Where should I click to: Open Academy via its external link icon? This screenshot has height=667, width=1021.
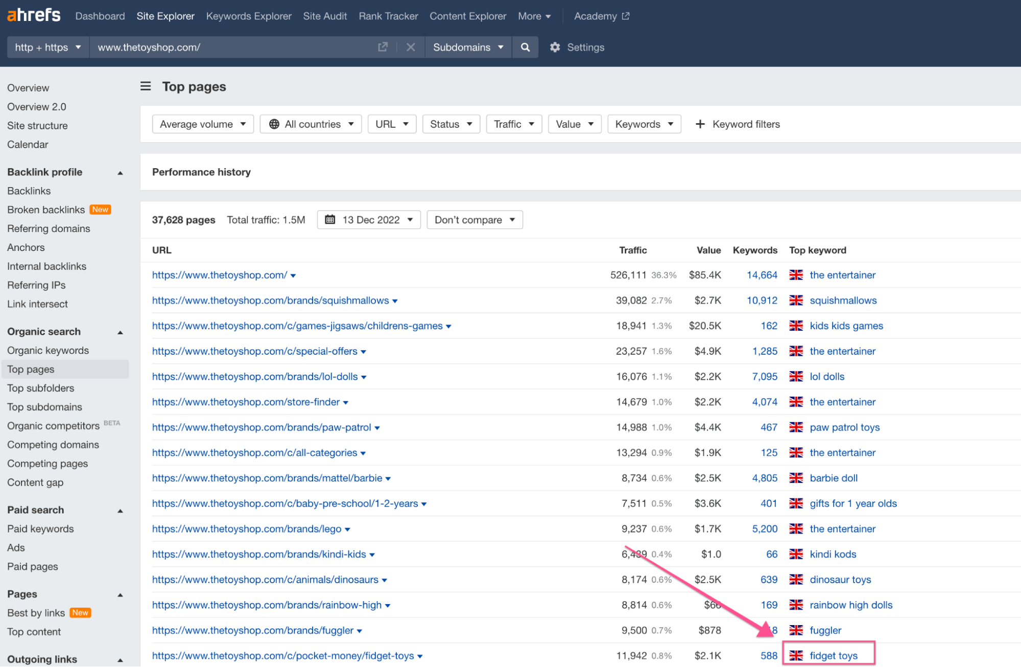point(626,16)
